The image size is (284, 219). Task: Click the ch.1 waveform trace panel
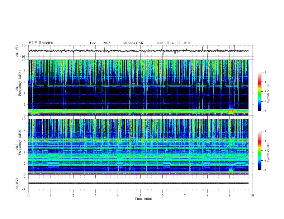point(141,51)
